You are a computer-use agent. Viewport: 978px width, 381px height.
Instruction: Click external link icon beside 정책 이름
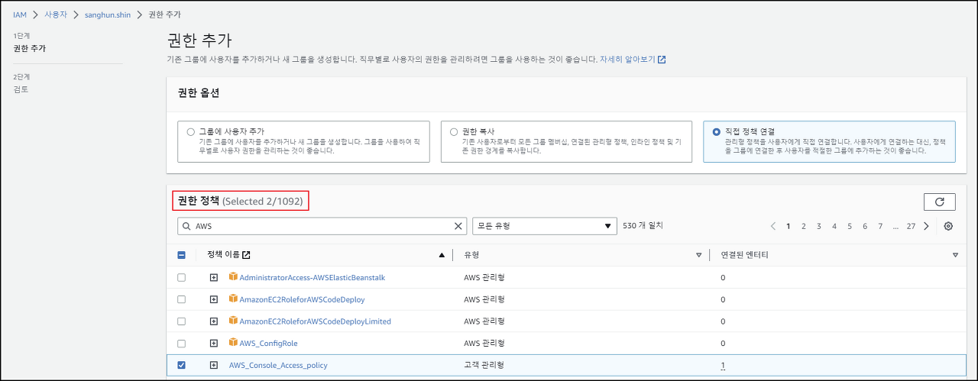(246, 255)
